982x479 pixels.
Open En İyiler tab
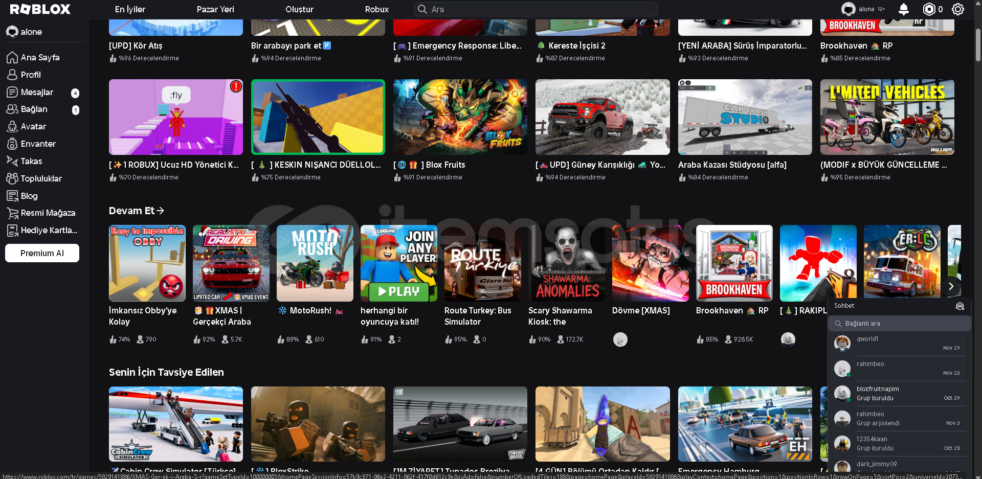pos(130,9)
